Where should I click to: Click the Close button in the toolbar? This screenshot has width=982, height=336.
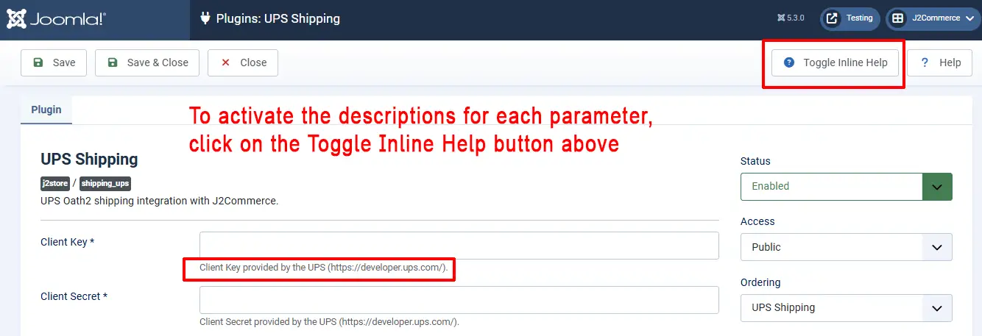pyautogui.click(x=243, y=62)
